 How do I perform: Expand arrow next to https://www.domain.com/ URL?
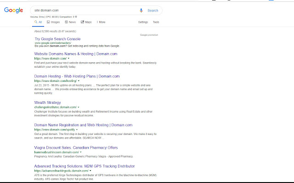(68, 59)
